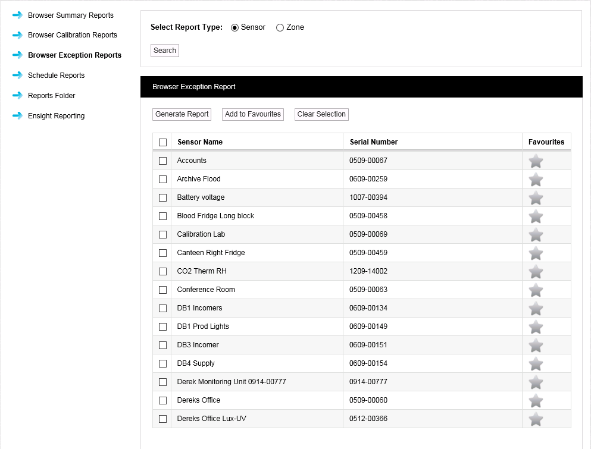Click the Add to Favourites button
Viewport: 591px width, 449px height.
pos(252,114)
